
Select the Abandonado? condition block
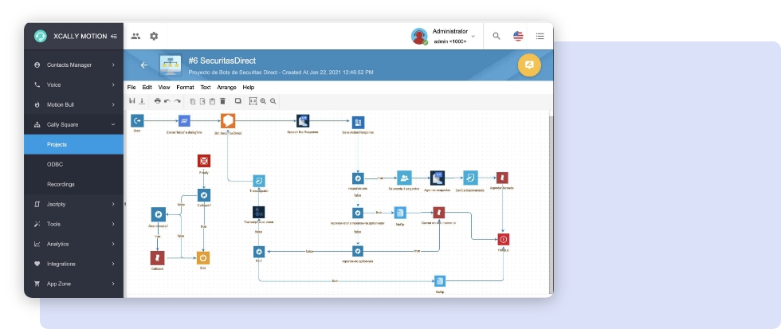coord(159,214)
